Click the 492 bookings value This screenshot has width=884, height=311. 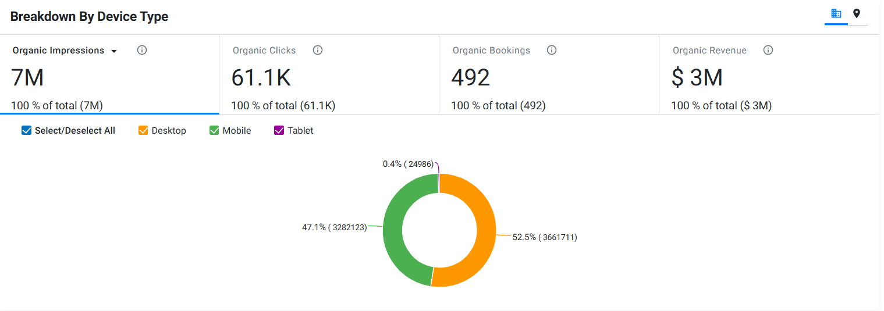click(x=471, y=77)
